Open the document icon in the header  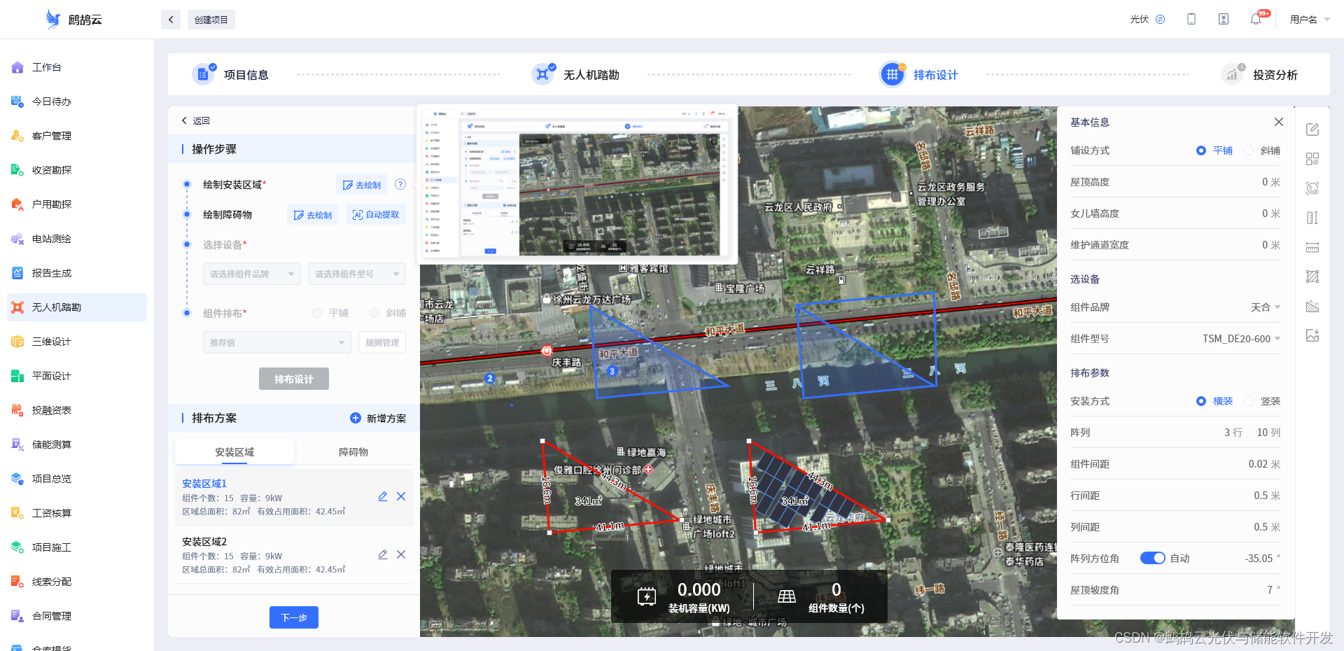(1224, 20)
